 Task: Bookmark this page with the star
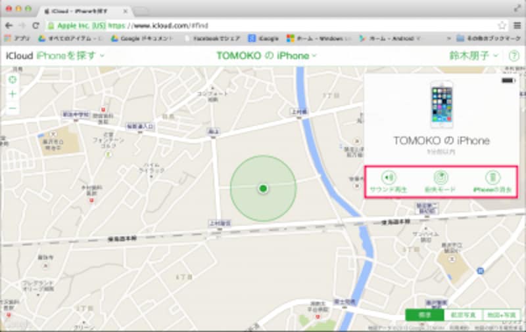tap(502, 26)
